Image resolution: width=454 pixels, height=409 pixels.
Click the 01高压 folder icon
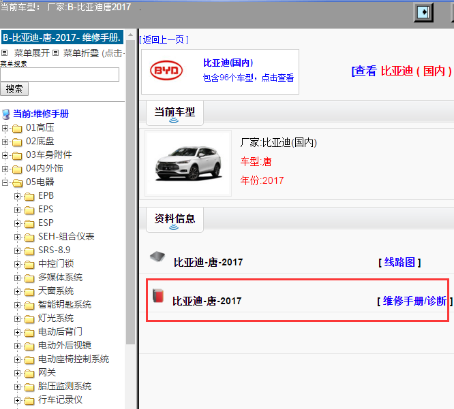tap(17, 129)
